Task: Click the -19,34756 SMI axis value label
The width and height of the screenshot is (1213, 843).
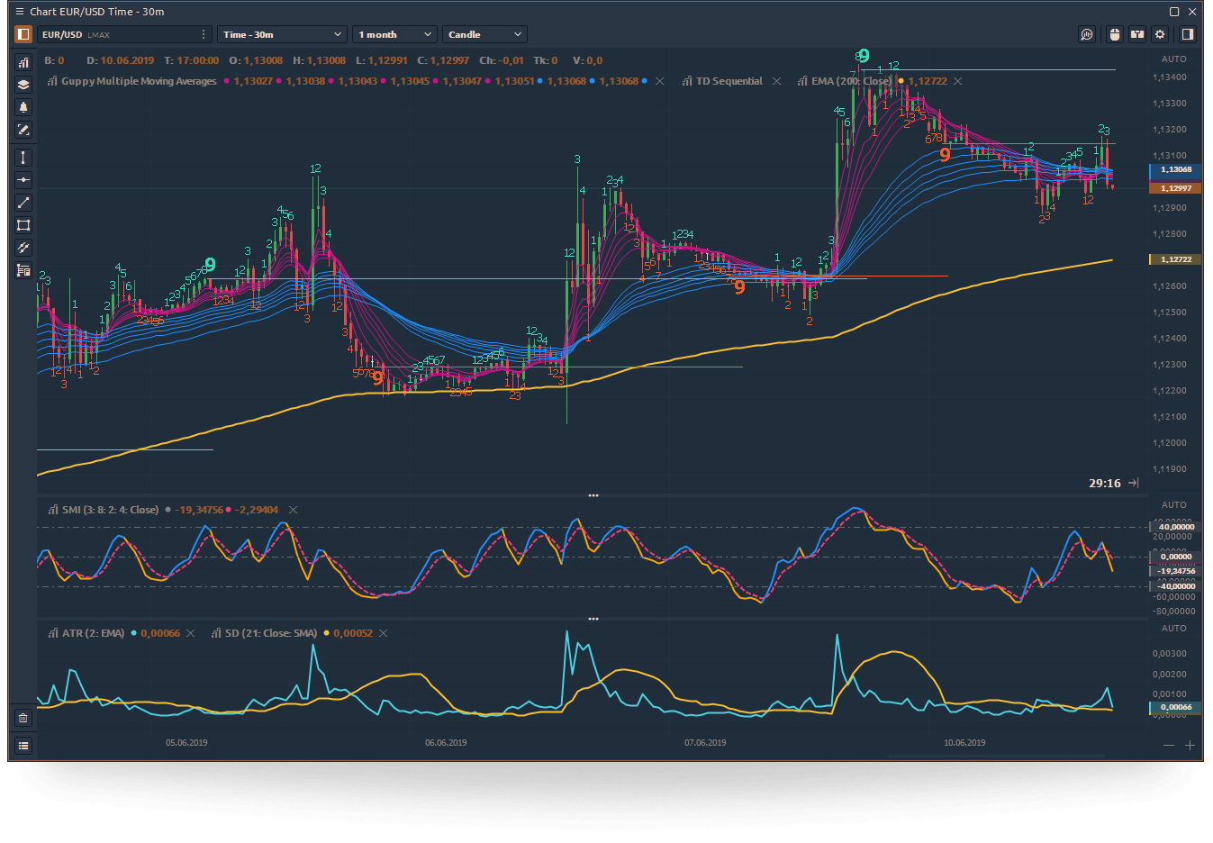Action: [x=1175, y=571]
